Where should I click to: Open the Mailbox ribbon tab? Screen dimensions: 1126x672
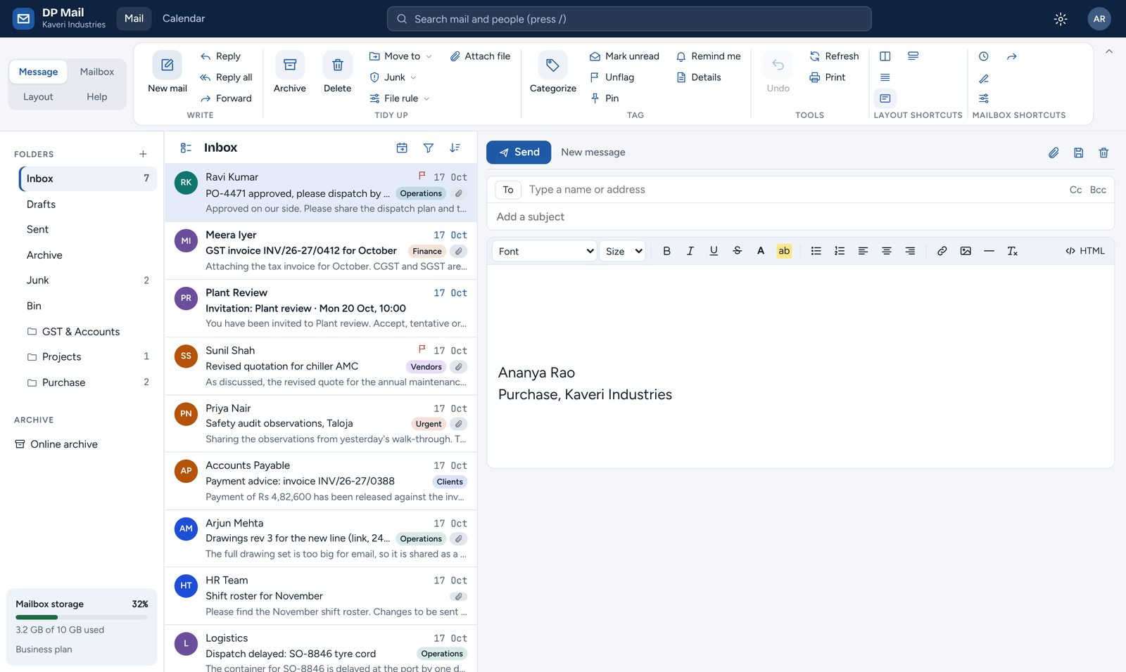click(x=97, y=72)
